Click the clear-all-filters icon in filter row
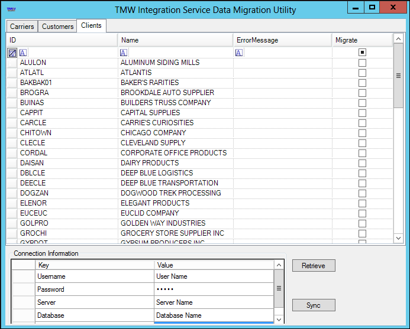410x329 pixels. point(12,53)
